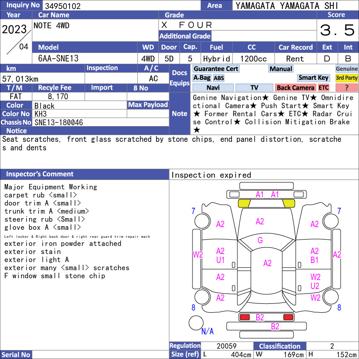Image resolution: width=359 pixels, height=359 pixels.
Task: Click the glove box A small comment
Action: [x=43, y=228]
